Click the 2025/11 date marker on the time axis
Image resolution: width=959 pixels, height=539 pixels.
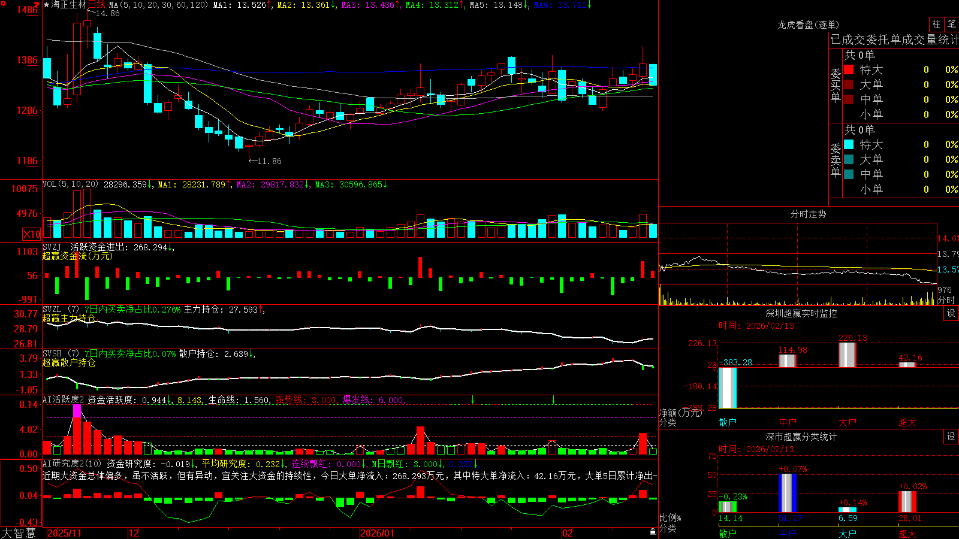64,533
